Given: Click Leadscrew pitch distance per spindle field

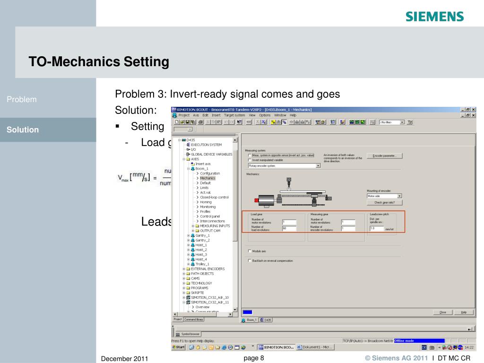Looking at the screenshot, I should (377, 228).
